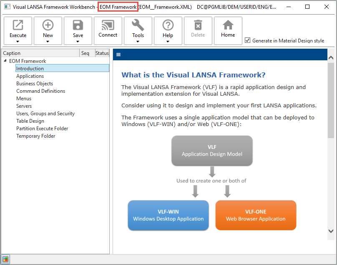337x265 pixels.
Task: Select Table Design tree item
Action: [30, 121]
